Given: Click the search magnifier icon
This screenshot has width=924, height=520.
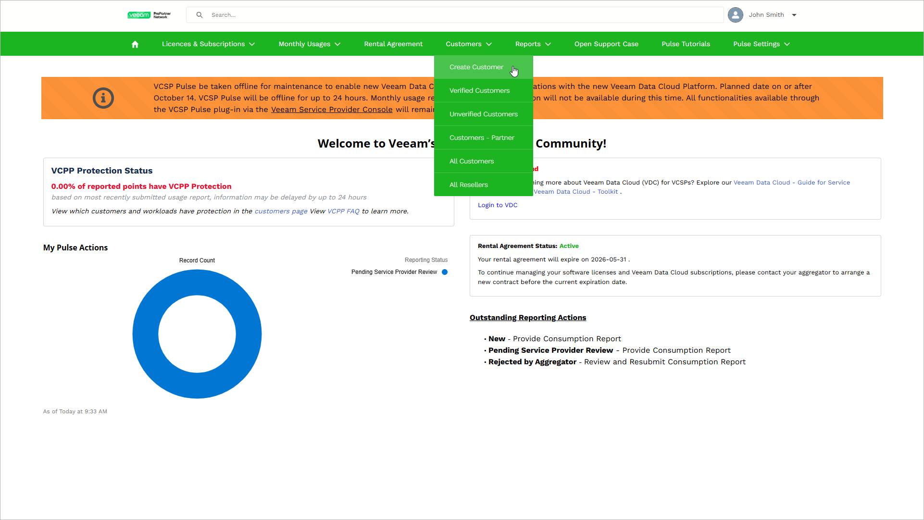Looking at the screenshot, I should pos(199,15).
